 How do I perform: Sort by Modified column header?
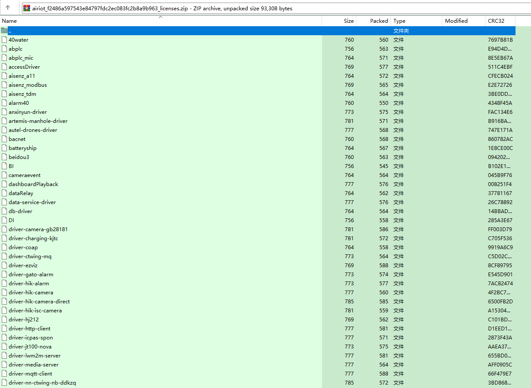(x=456, y=21)
